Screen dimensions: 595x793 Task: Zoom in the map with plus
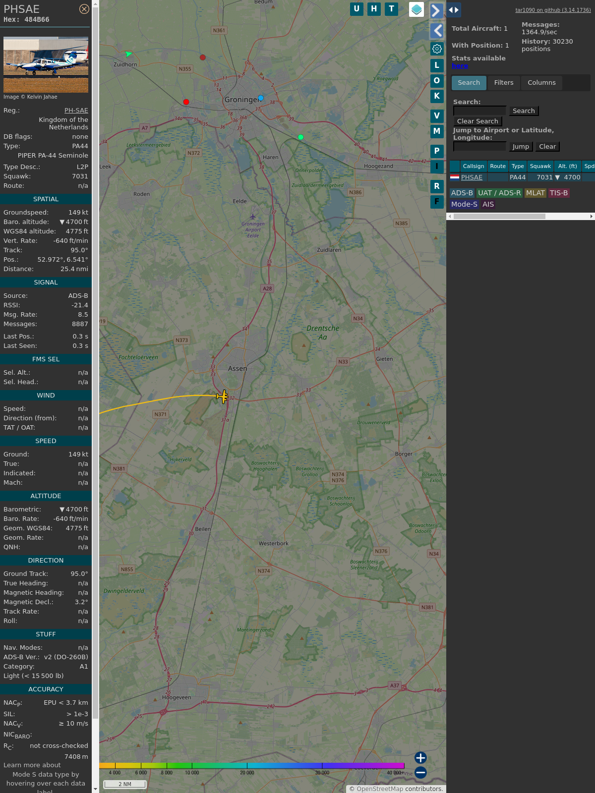click(420, 758)
